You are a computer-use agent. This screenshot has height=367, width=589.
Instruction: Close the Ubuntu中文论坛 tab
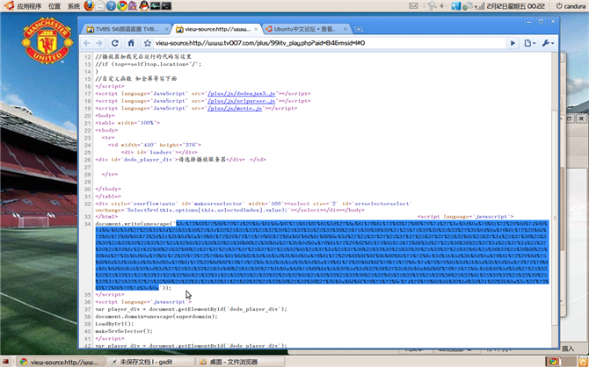[345, 29]
